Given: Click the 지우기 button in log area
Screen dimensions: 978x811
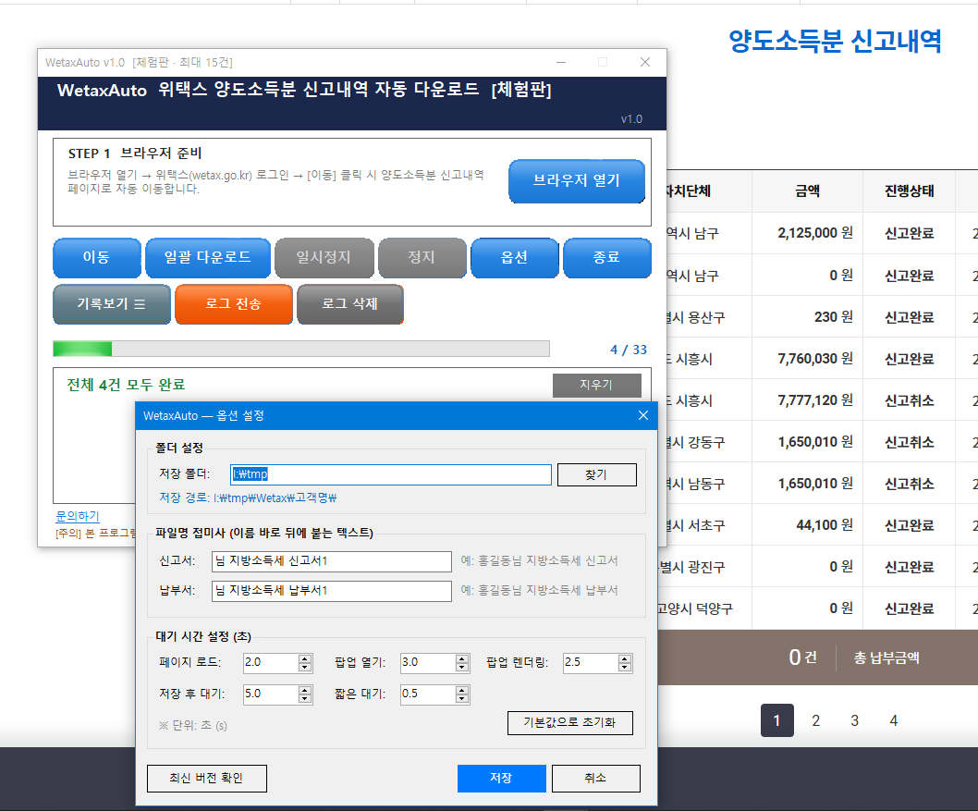Looking at the screenshot, I should pos(597,385).
